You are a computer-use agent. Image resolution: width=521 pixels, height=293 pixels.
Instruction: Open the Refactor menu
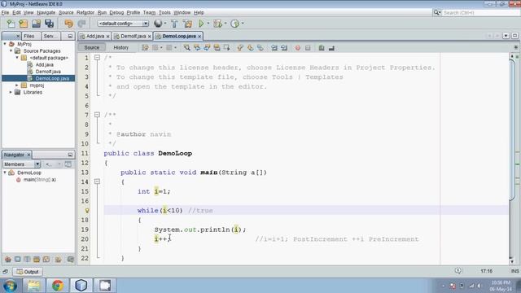click(85, 13)
